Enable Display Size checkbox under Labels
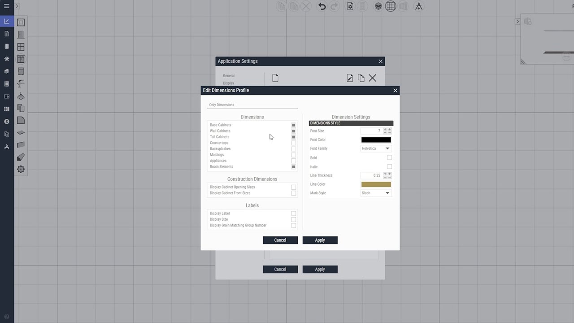574x323 pixels. tap(294, 219)
